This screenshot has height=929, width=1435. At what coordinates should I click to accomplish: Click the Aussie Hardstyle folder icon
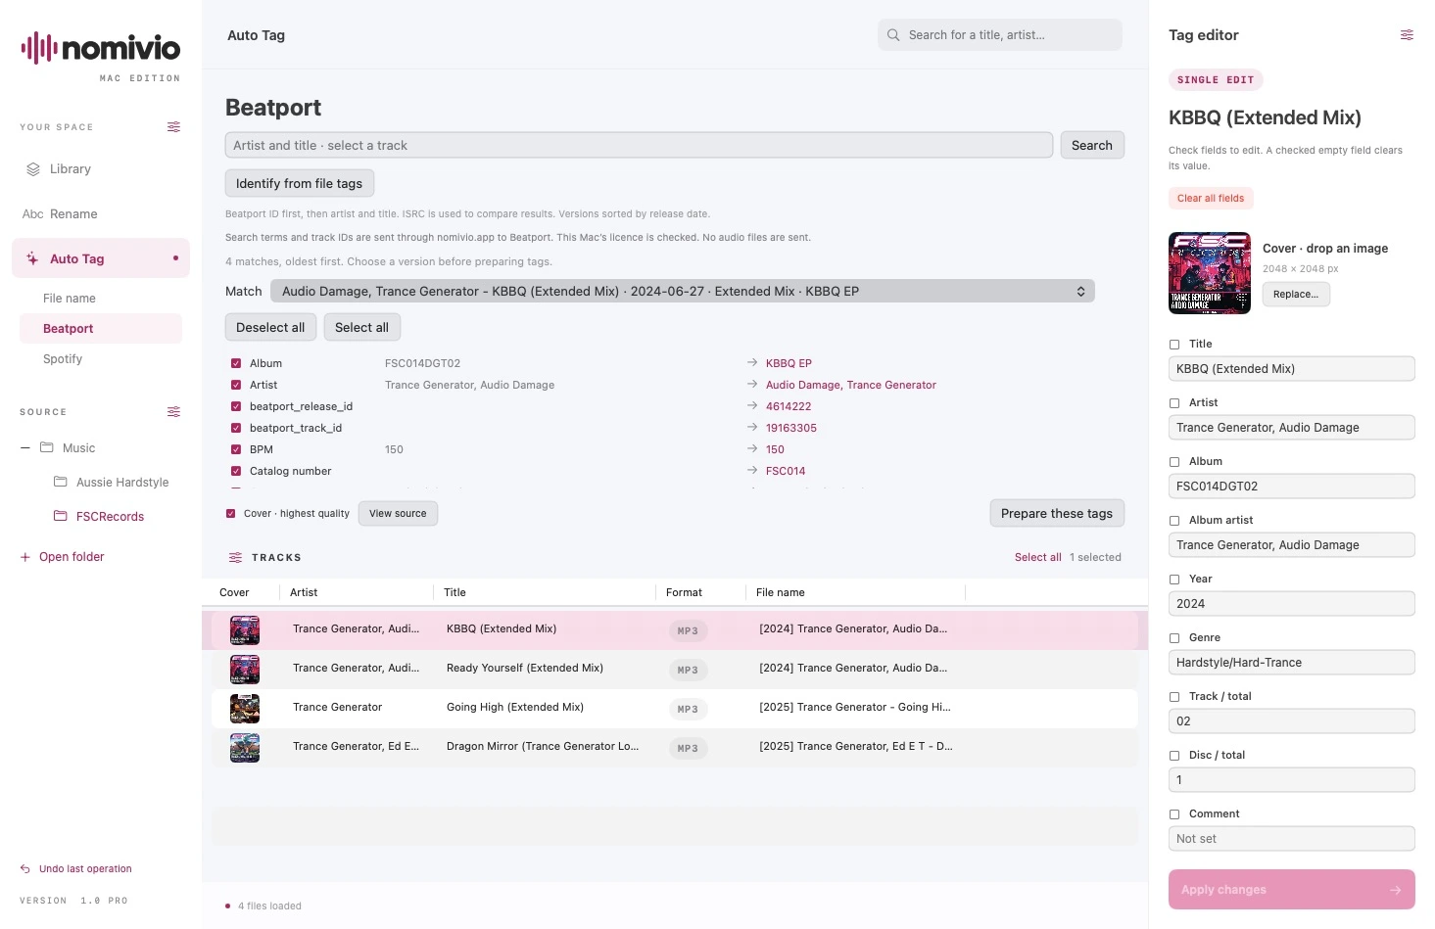click(x=60, y=482)
